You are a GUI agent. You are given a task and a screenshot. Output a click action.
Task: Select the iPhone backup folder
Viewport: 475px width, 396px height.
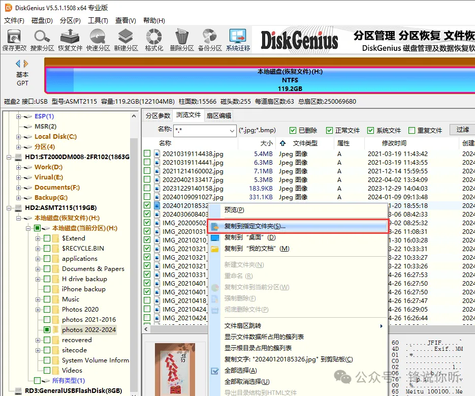[84, 289]
